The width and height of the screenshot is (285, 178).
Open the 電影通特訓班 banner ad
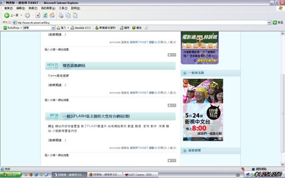(x=200, y=47)
